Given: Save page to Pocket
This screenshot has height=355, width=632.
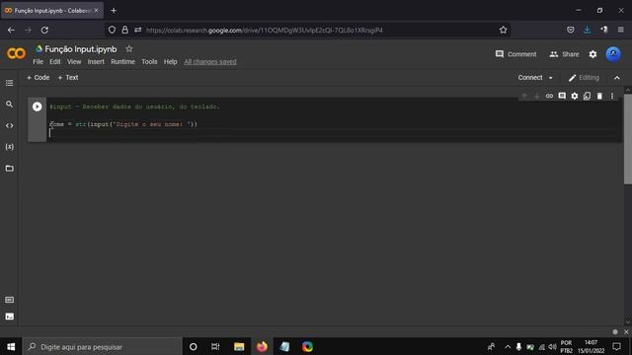Looking at the screenshot, I should (571, 30).
